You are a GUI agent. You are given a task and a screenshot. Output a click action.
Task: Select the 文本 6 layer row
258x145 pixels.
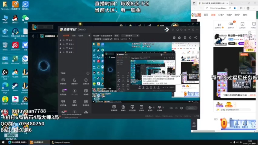pos(75,44)
